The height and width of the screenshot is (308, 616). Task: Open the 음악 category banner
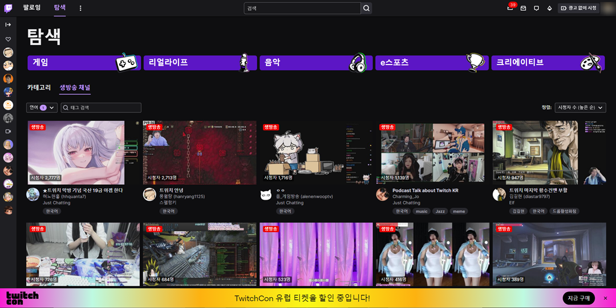[316, 63]
